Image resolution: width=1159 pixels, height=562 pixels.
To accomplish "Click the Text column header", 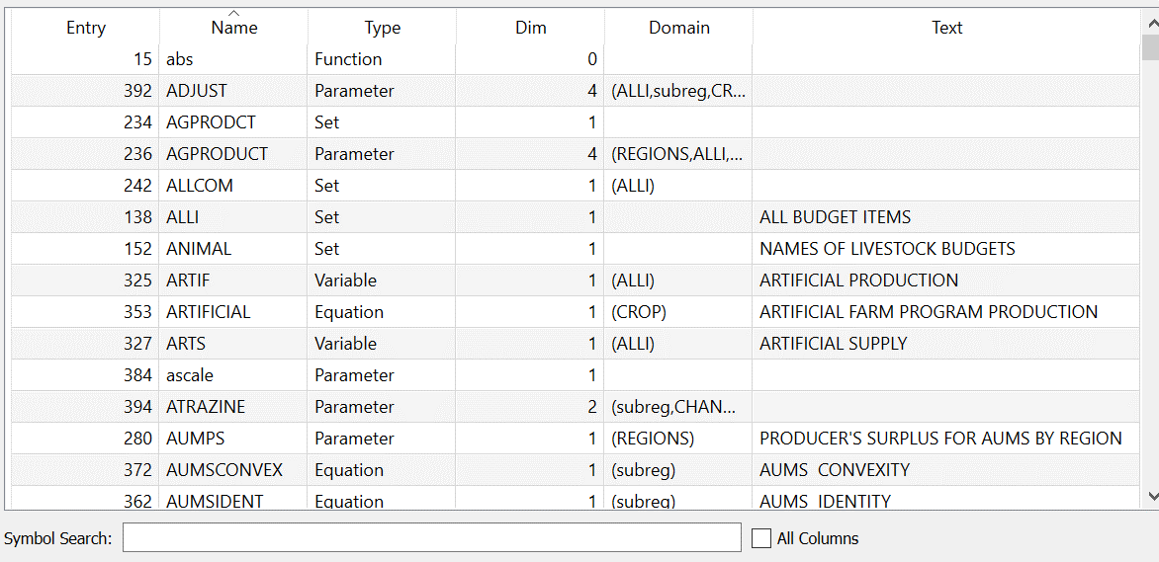I will [946, 29].
